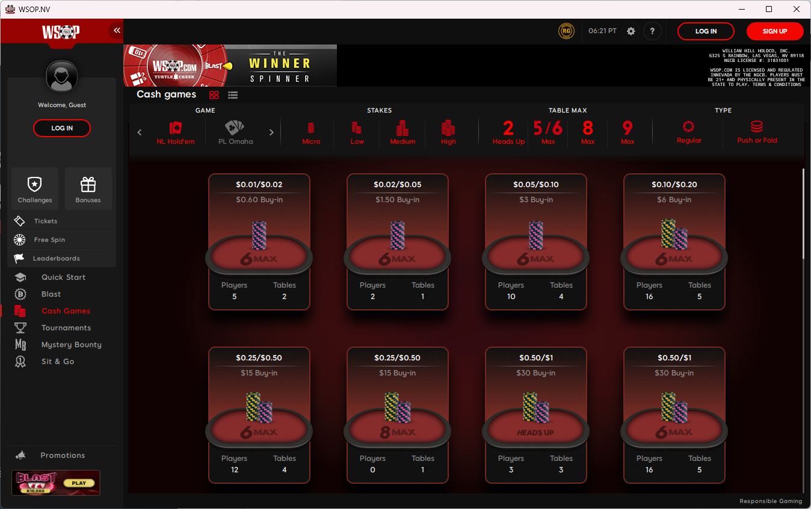Open Promotions in the sidebar
811x509 pixels.
63,455
